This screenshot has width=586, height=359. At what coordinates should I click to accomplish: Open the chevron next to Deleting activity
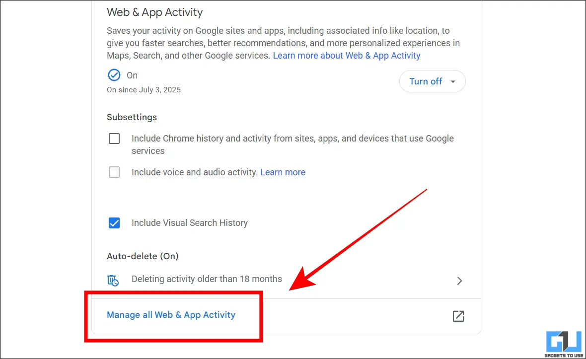460,281
